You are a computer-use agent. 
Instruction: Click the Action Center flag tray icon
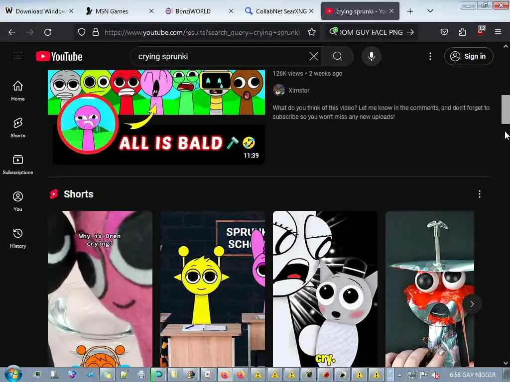423,375
